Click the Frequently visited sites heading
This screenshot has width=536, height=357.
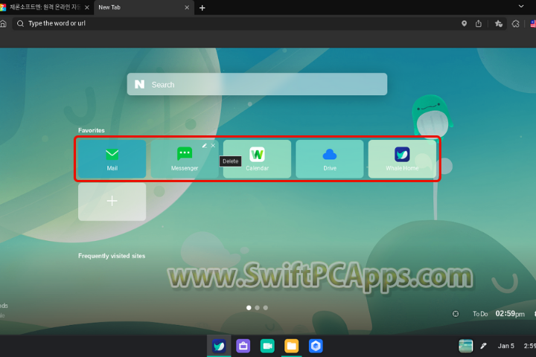pos(112,256)
